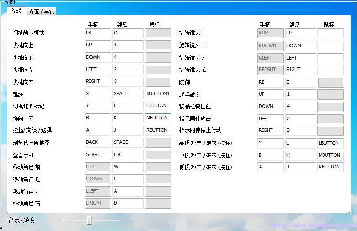This screenshot has height=231, width=357.
Task: Select keyboard field L for 切换地图标记
Action: coord(128,106)
